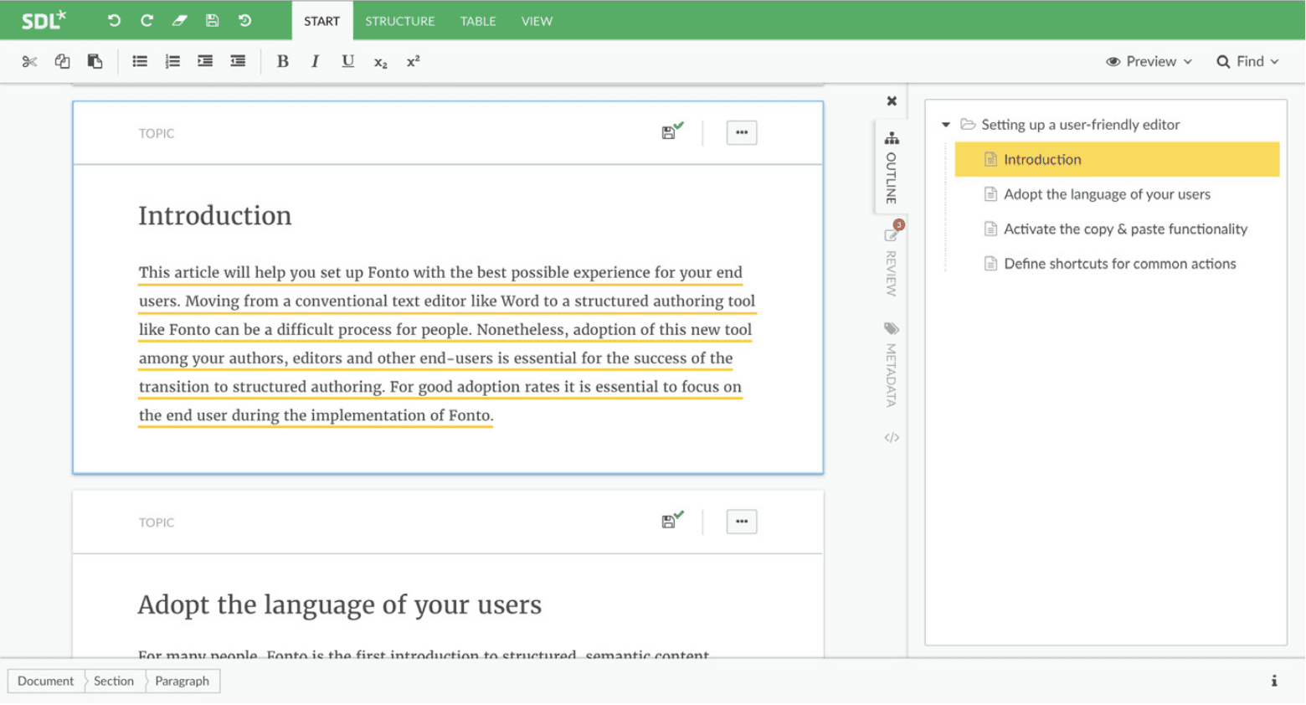
Task: Open the Find dropdown
Action: coord(1247,61)
